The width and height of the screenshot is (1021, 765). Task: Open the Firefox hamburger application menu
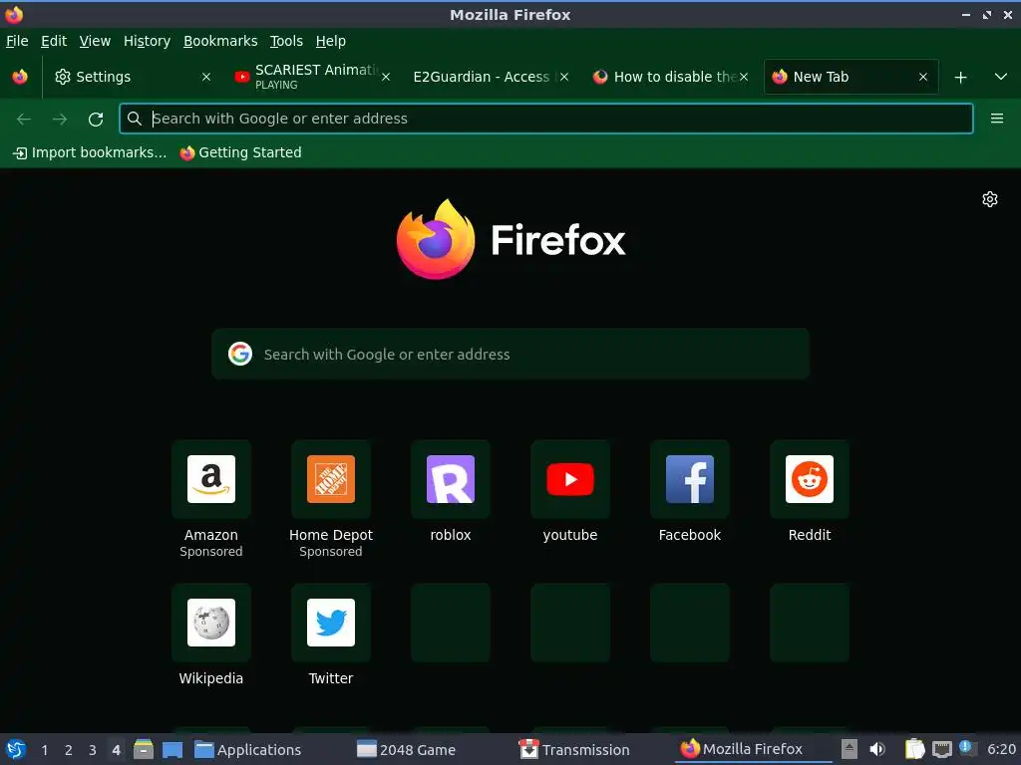click(x=996, y=119)
